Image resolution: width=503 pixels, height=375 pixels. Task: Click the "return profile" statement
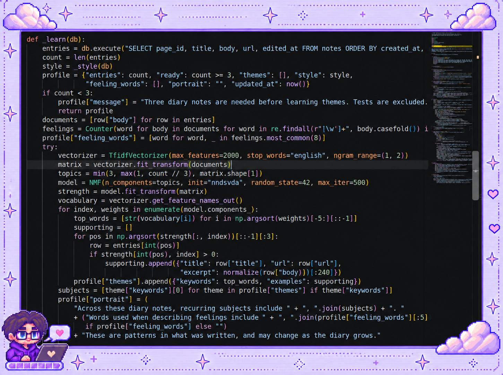pos(85,111)
